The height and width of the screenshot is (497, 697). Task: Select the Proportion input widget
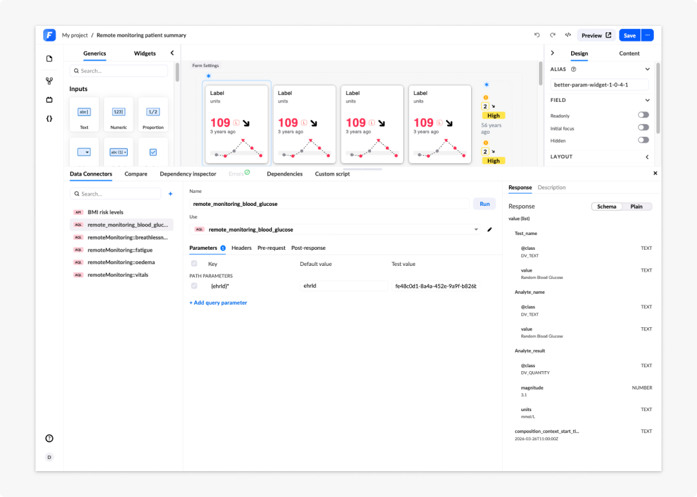click(x=153, y=115)
